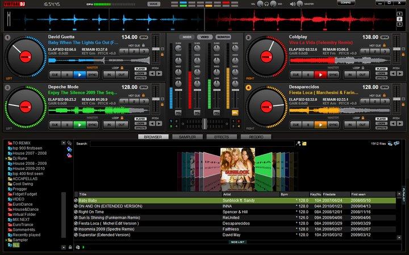The width and height of the screenshot is (409, 255).
Task: Trigger hot cue 1 on deck 1
Action: 123,51
